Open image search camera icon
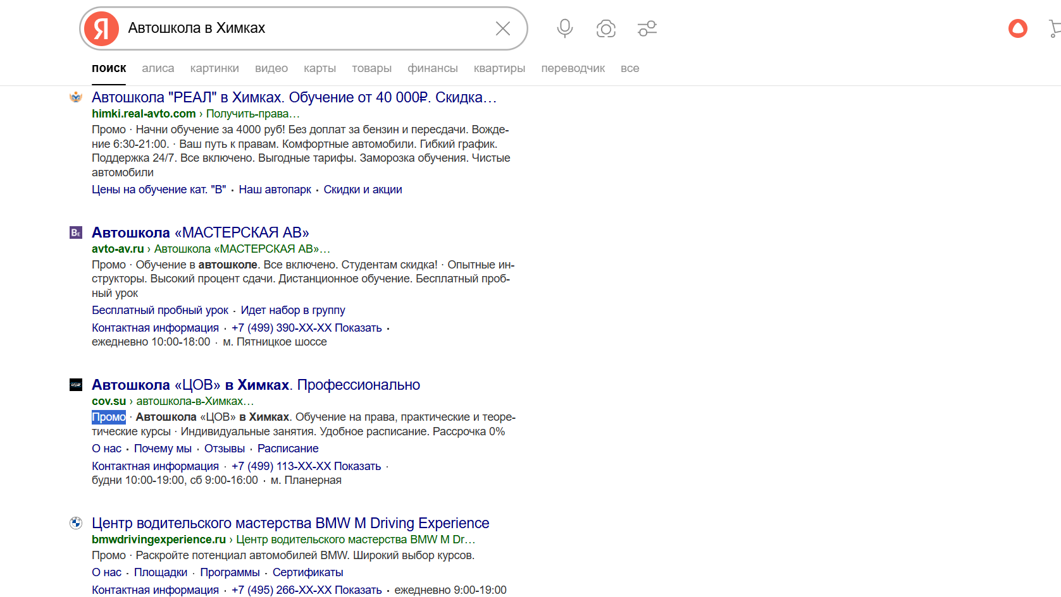 (x=606, y=28)
